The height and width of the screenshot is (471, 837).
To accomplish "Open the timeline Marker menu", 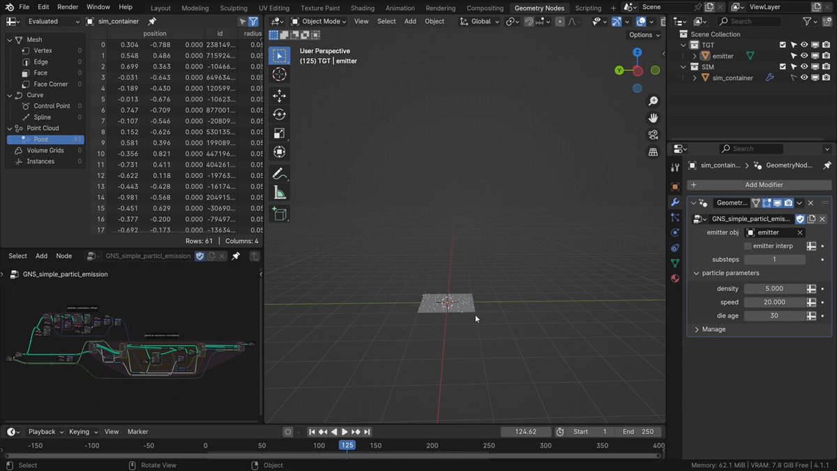I will click(x=137, y=432).
